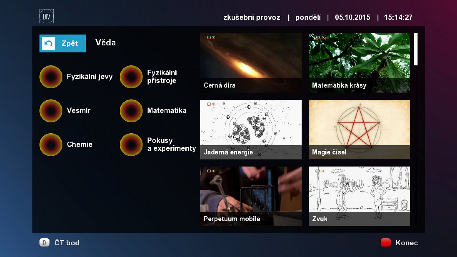The width and height of the screenshot is (457, 257).
Task: Open the Věda category heading
Action: 105,43
